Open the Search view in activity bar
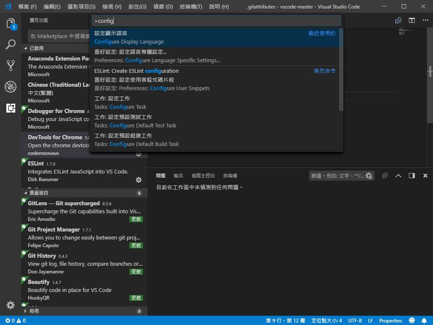The height and width of the screenshot is (325, 433). (11, 44)
